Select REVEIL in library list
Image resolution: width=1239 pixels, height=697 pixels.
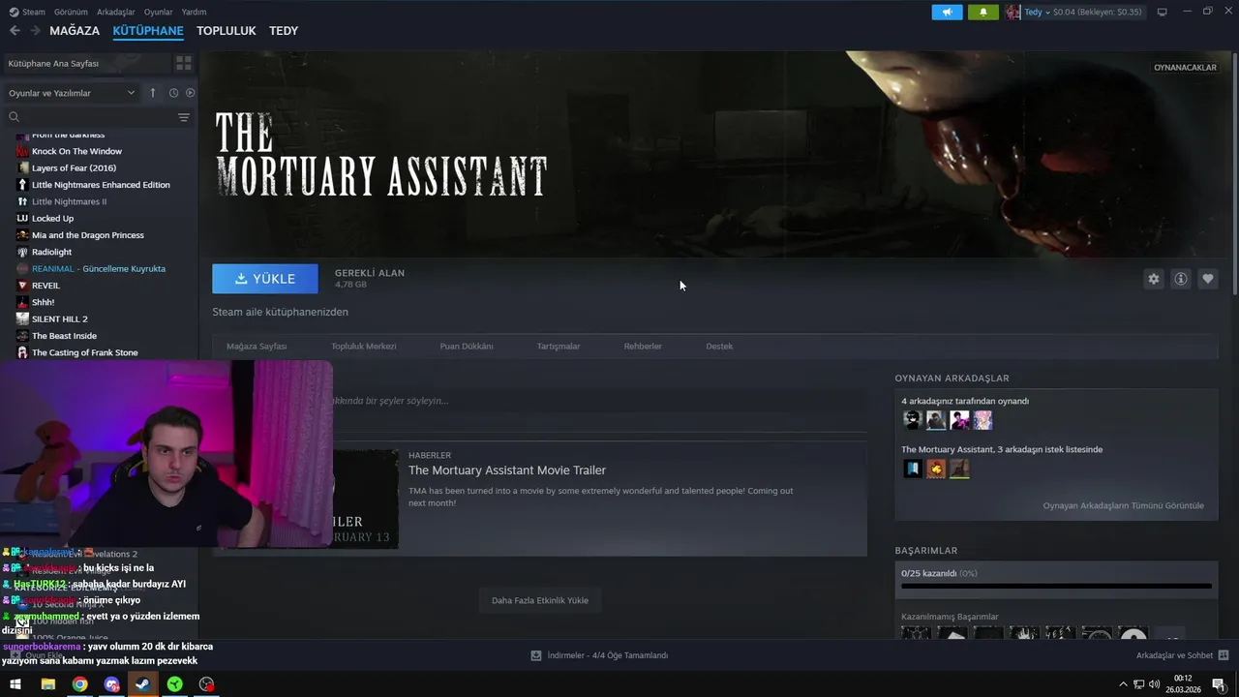(x=45, y=286)
